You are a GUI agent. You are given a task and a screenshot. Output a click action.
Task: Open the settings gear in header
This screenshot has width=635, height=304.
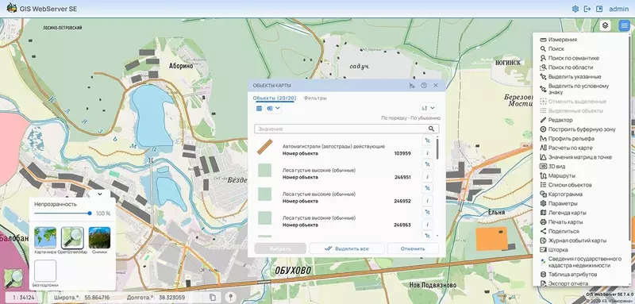[575, 9]
